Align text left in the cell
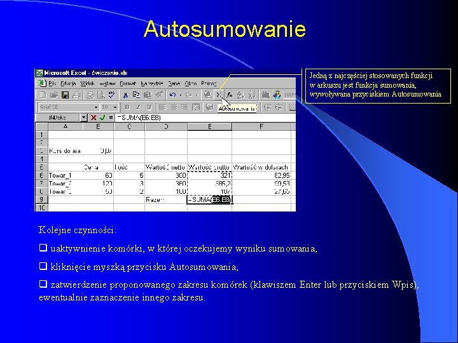The image size is (458, 343). click(162, 107)
